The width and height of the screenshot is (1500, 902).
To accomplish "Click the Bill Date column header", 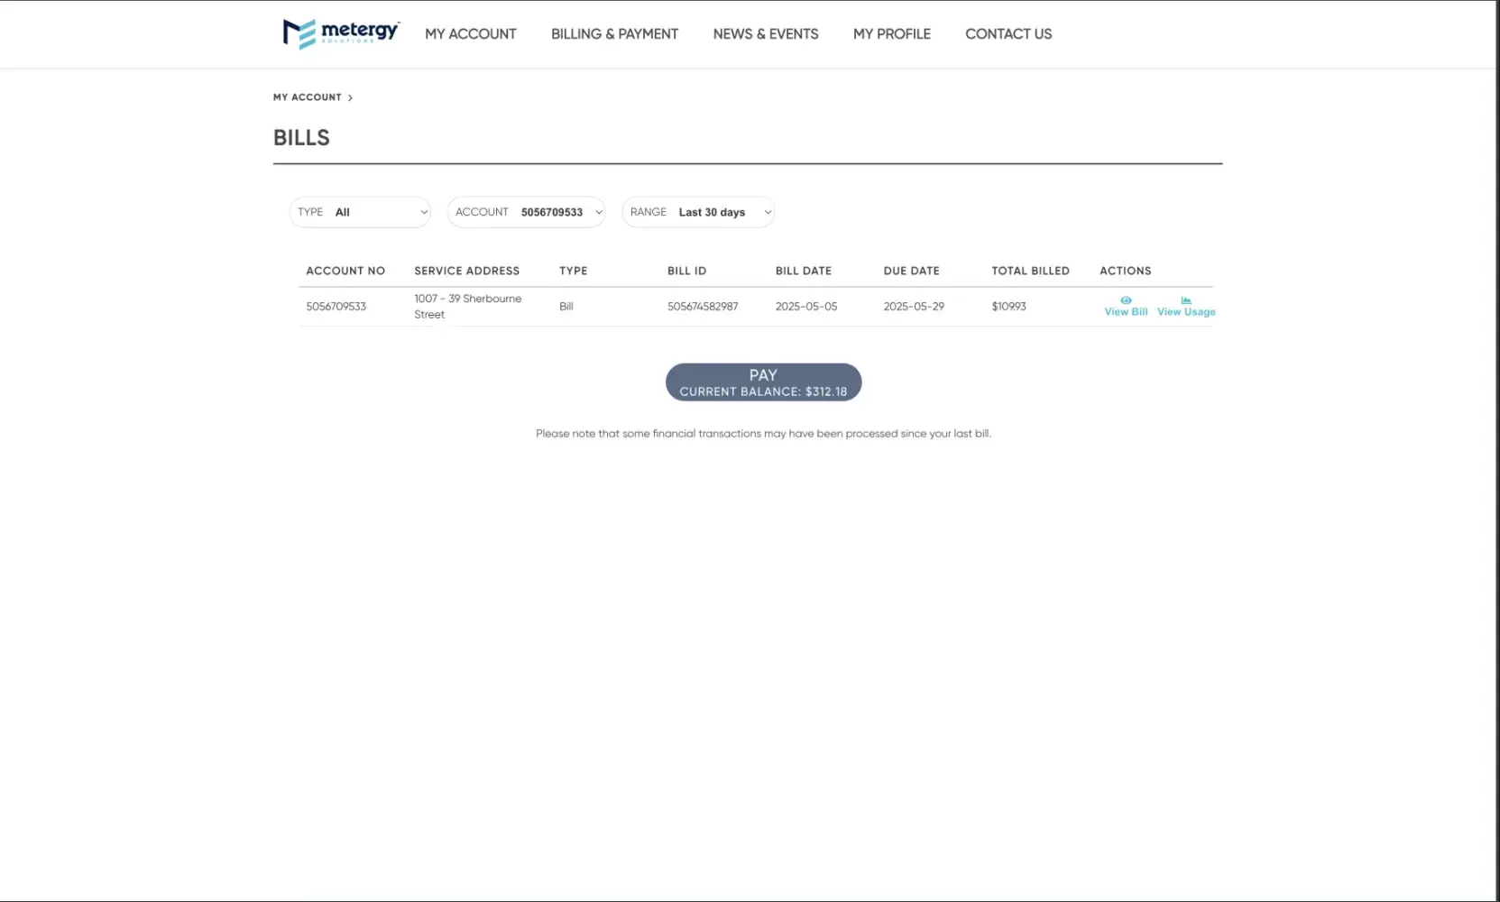I will [x=803, y=271].
